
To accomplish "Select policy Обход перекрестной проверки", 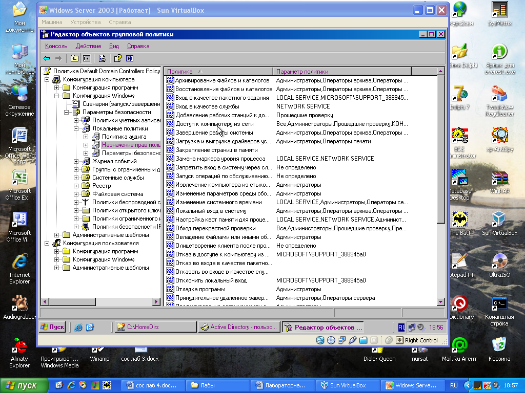I will tap(216, 229).
